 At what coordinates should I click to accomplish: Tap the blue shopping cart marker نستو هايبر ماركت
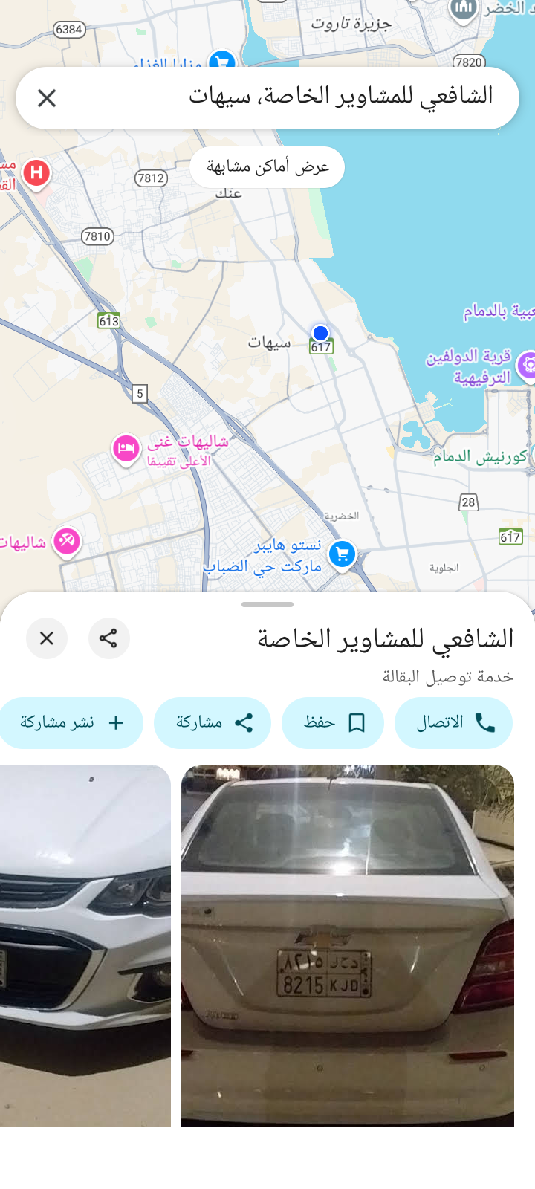tap(342, 554)
